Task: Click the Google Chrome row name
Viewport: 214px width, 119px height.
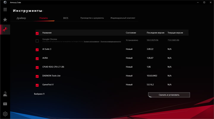Action: [50, 39]
